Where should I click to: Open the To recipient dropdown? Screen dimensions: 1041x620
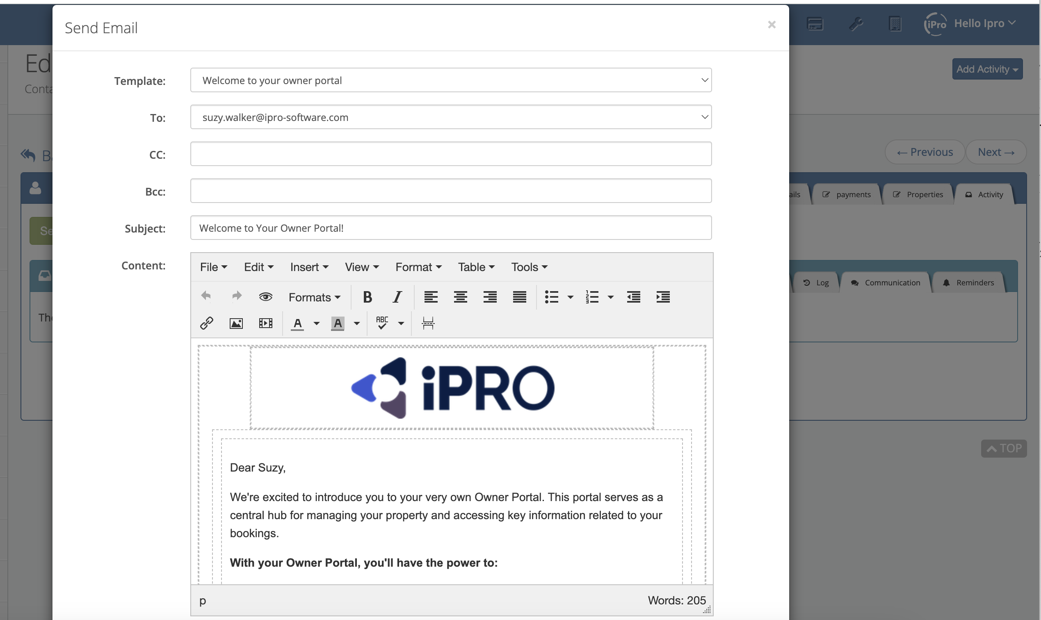pos(450,117)
